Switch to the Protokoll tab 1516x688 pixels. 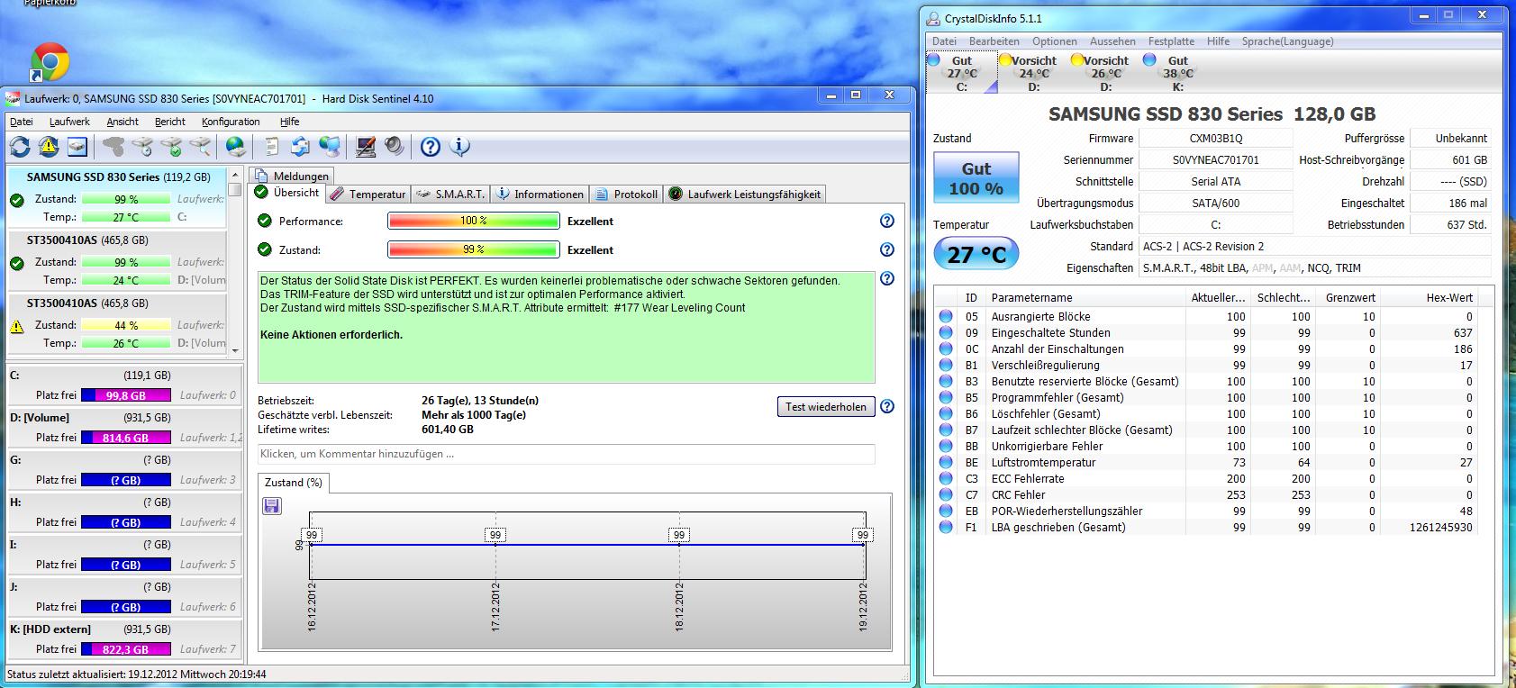pyautogui.click(x=628, y=194)
